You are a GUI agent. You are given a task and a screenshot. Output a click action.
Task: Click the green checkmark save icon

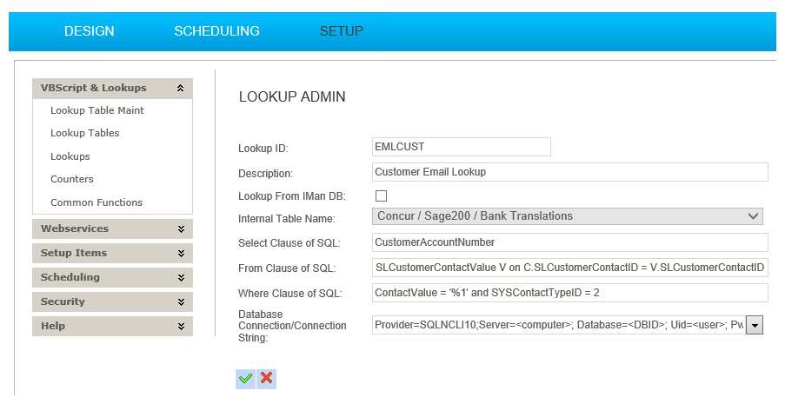tap(246, 378)
